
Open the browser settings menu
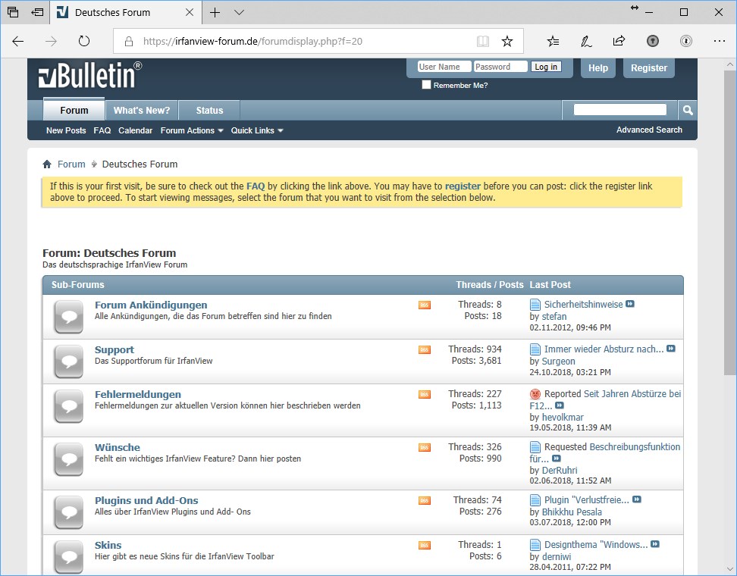[720, 42]
